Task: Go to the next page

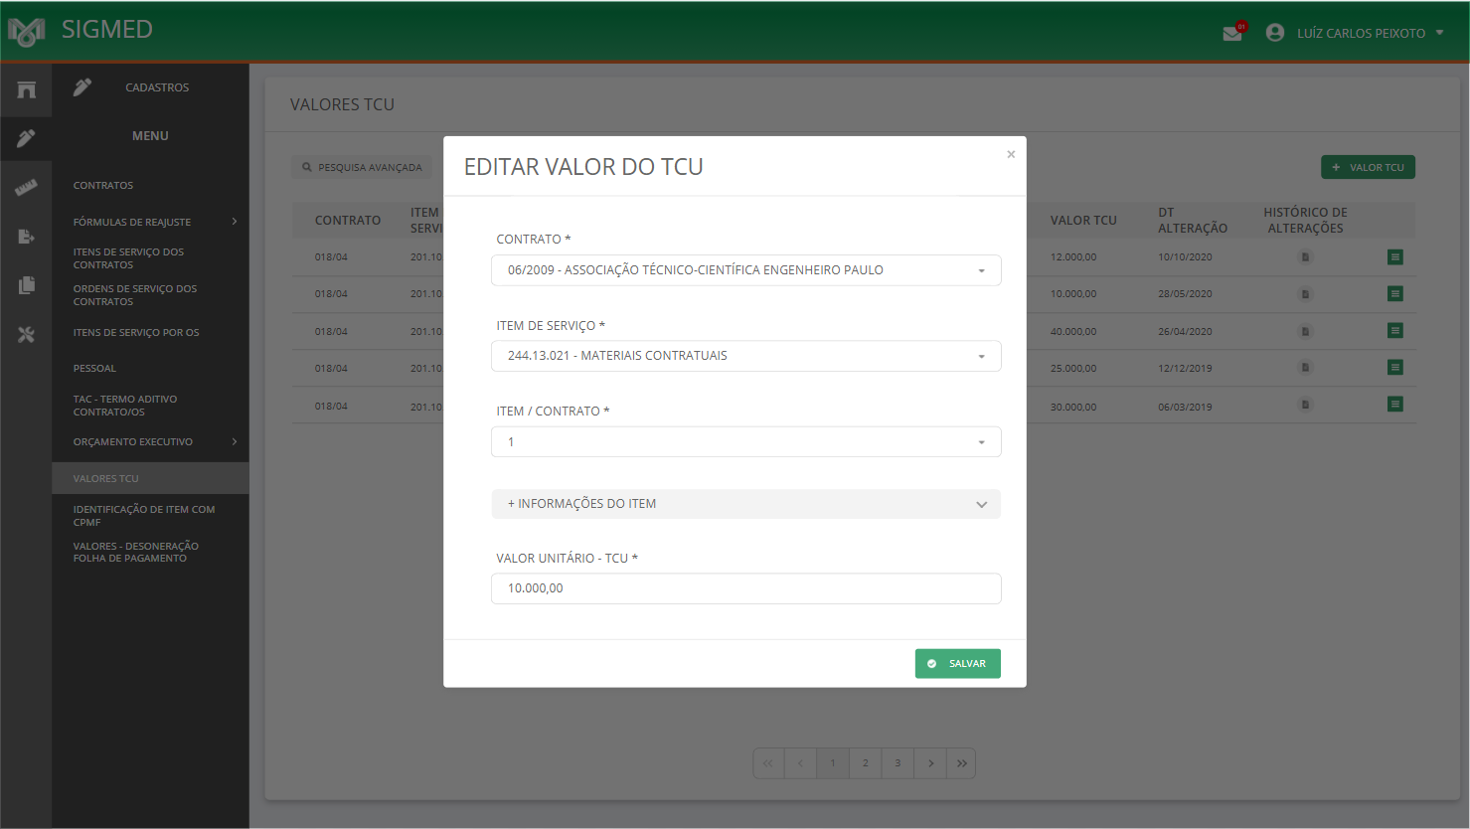Action: pyautogui.click(x=930, y=763)
